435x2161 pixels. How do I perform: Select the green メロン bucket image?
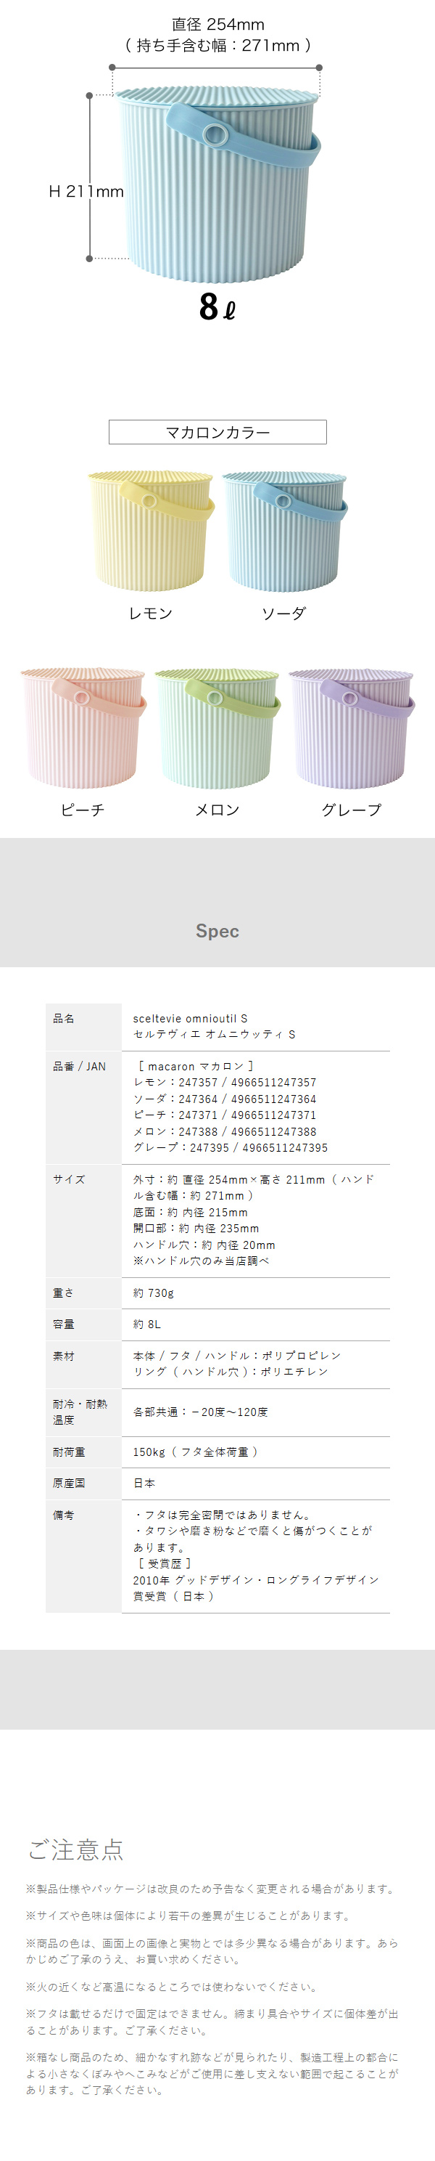tap(217, 728)
